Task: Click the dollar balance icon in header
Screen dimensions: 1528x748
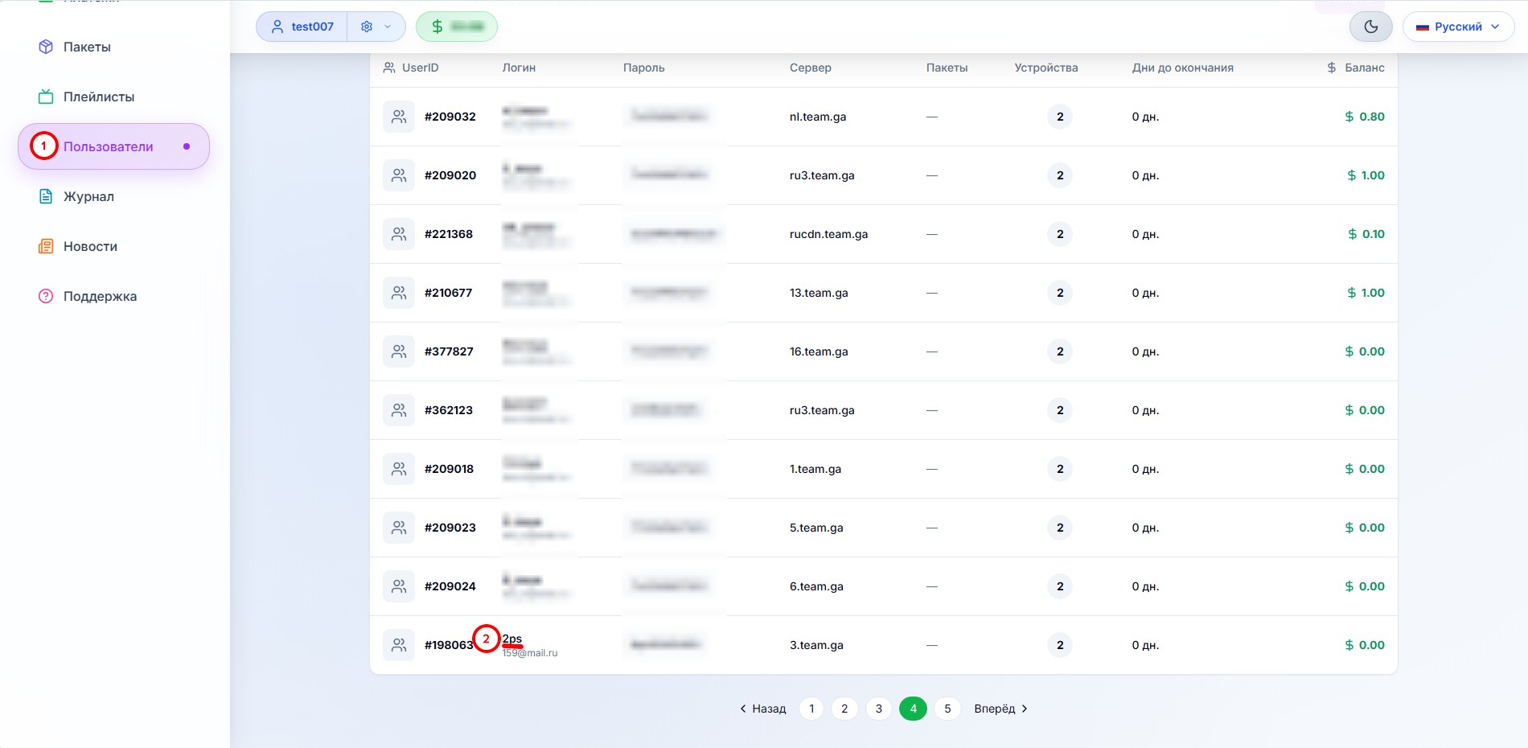Action: point(437,27)
